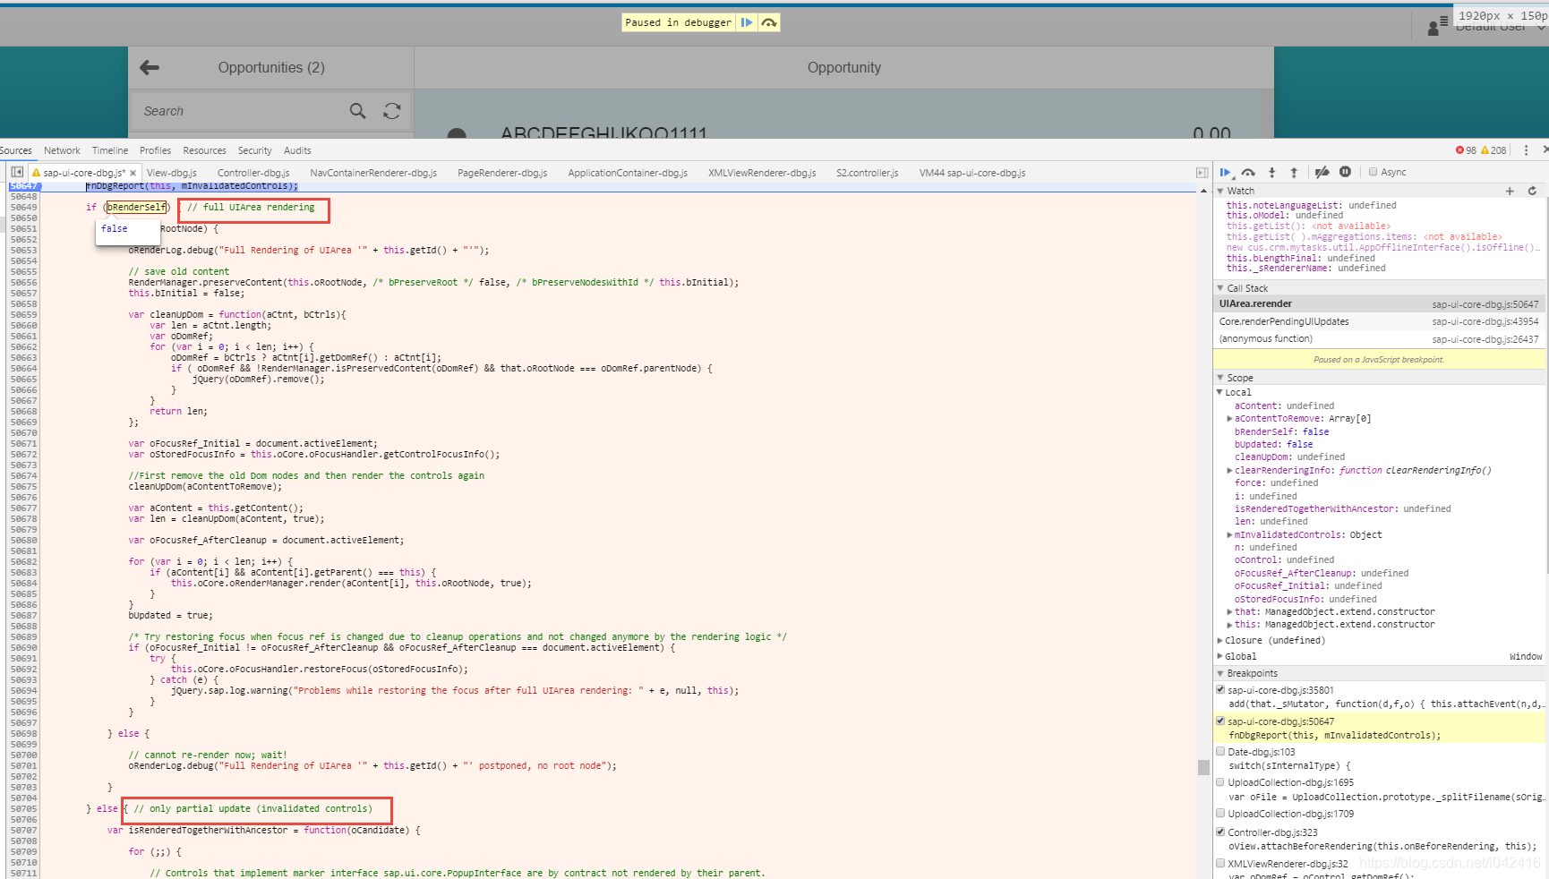Collapse the Scope section

click(x=1220, y=378)
